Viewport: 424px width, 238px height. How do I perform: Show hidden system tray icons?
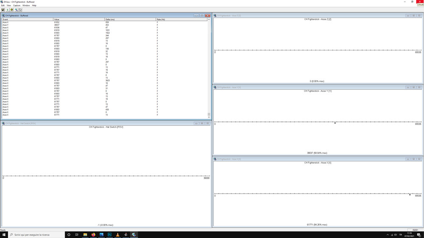(388, 235)
